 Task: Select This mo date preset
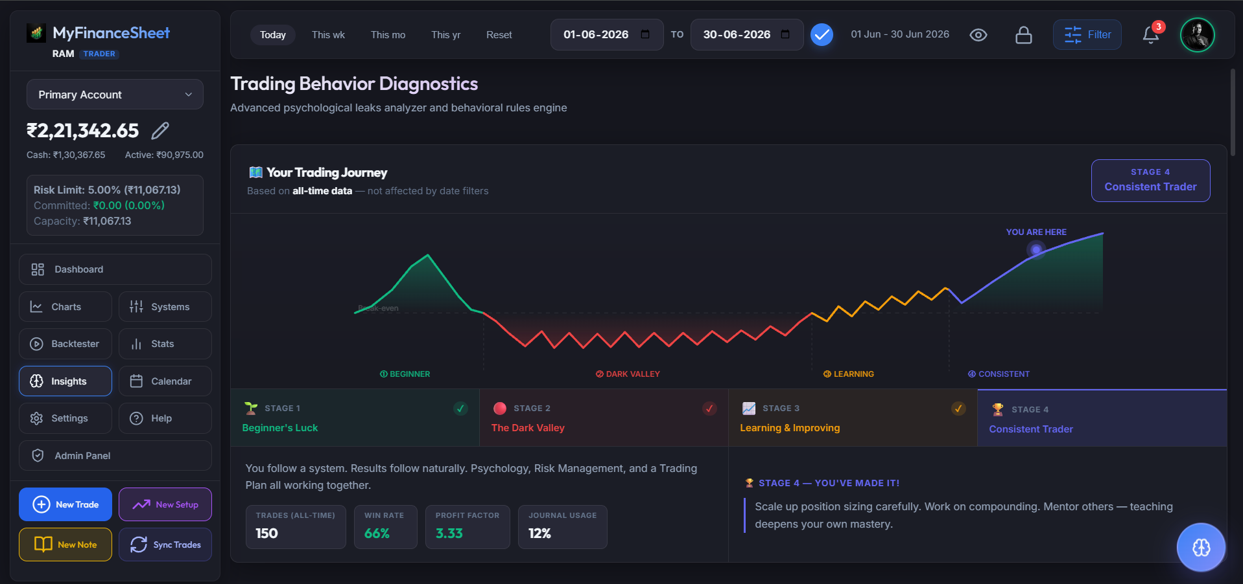pyautogui.click(x=388, y=35)
